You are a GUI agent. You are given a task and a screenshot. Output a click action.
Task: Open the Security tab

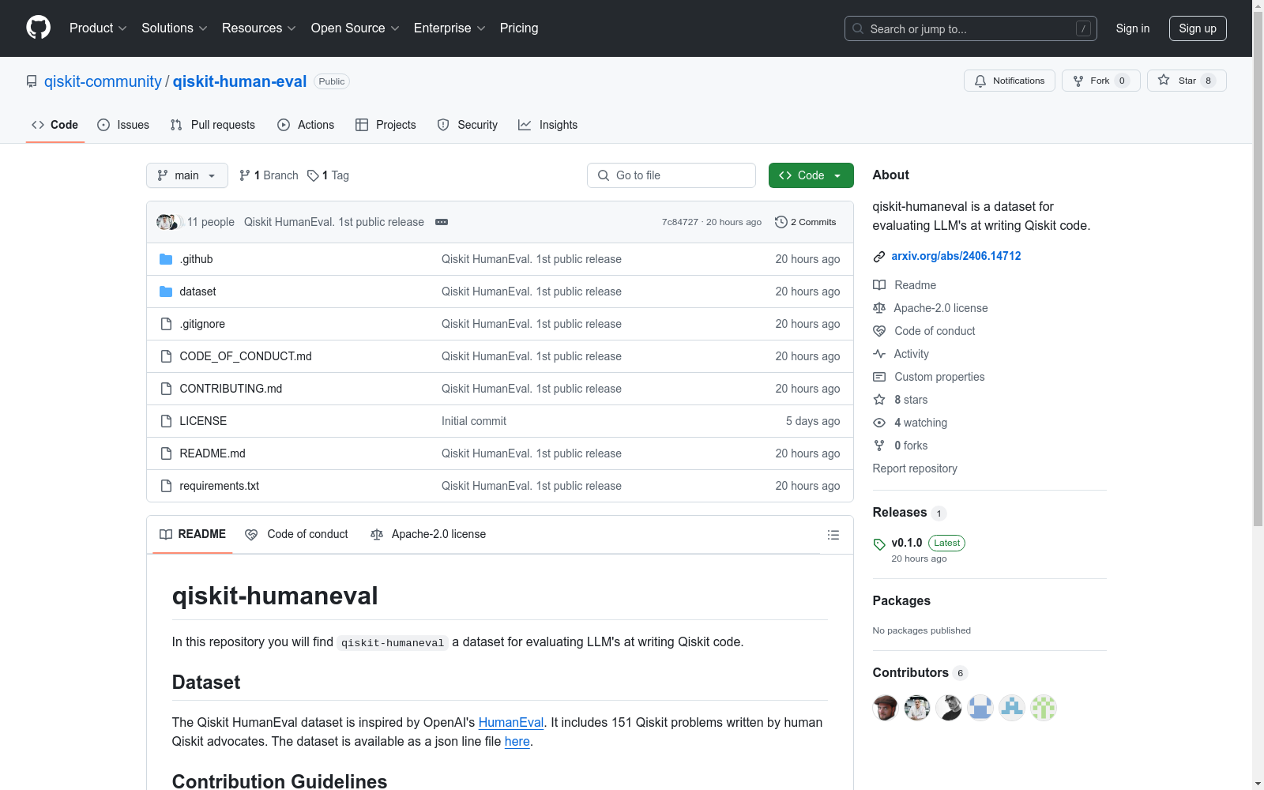pos(468,125)
